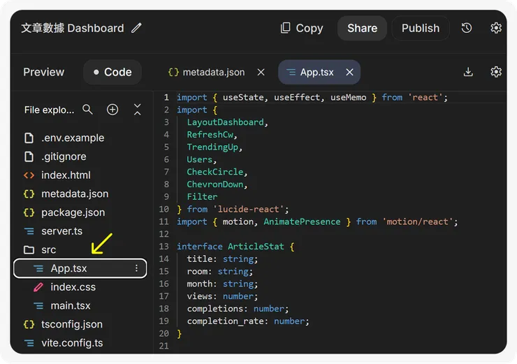Collapse file explorer tree with chevrons icon

pyautogui.click(x=138, y=110)
